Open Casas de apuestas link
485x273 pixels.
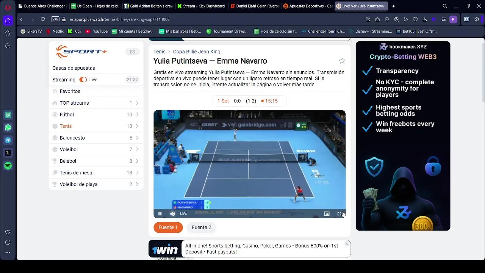pos(74,68)
